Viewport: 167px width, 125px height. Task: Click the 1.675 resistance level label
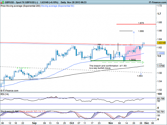pyautogui.click(x=141, y=23)
